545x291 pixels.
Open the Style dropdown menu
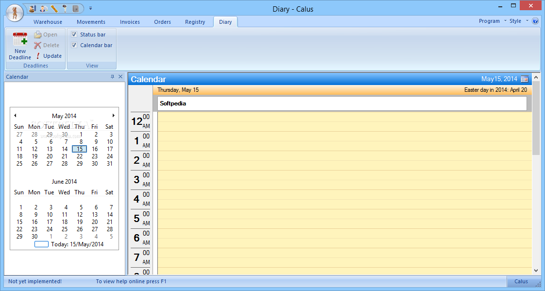pyautogui.click(x=519, y=21)
